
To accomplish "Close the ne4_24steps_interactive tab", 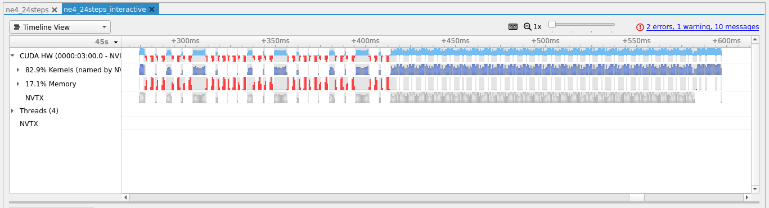I will coord(152,10).
